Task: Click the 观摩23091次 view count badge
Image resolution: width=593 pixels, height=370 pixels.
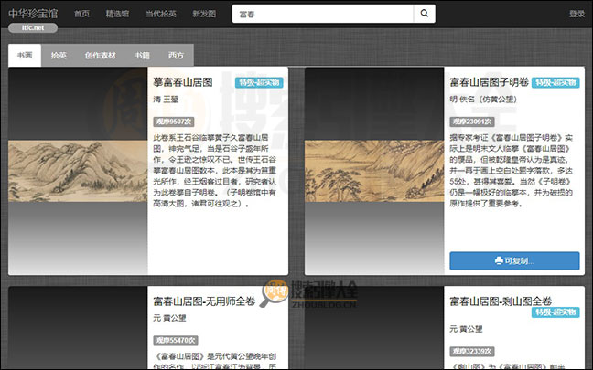Action: coord(472,122)
